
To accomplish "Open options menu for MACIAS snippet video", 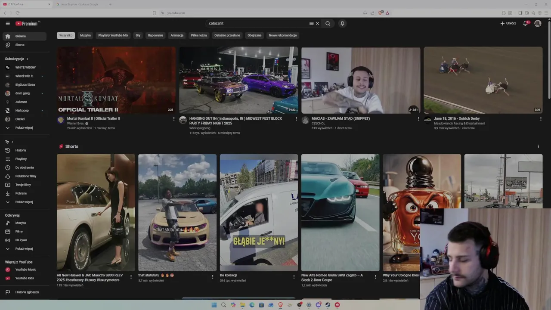I will (418, 119).
